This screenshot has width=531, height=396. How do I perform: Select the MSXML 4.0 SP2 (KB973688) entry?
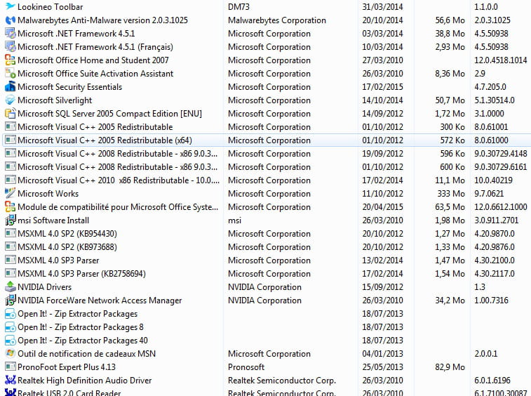(x=67, y=247)
